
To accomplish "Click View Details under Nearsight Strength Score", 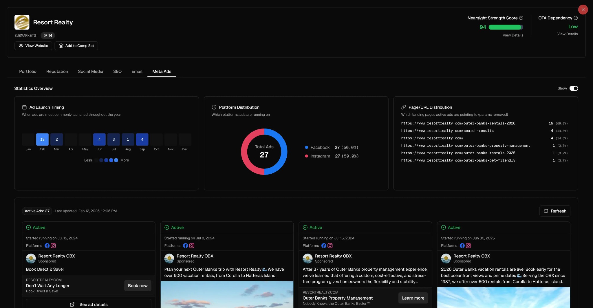I will (513, 35).
